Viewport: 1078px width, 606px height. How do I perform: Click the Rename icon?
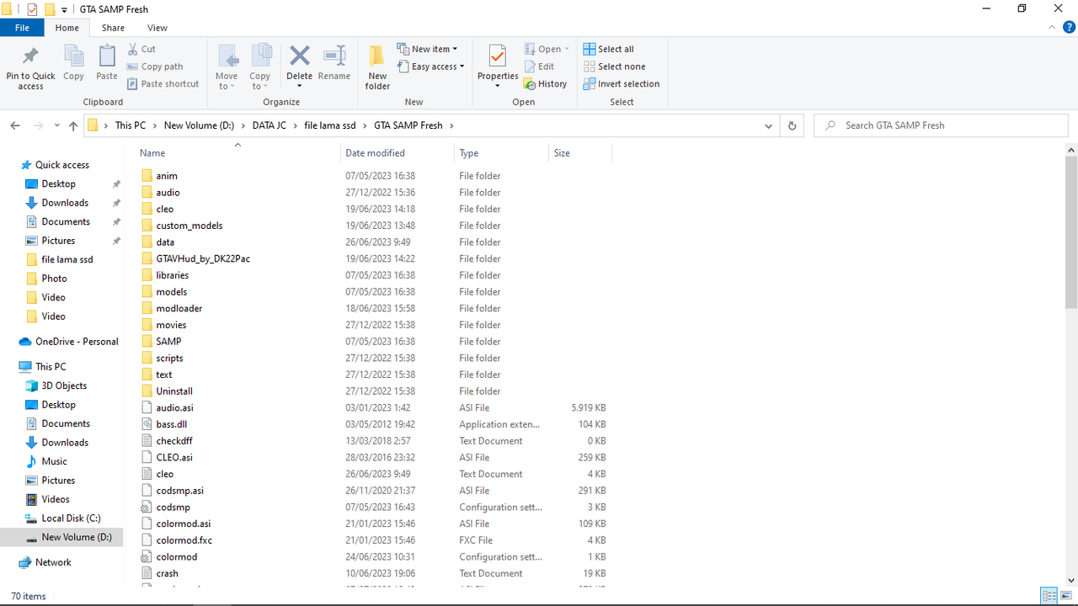click(334, 56)
